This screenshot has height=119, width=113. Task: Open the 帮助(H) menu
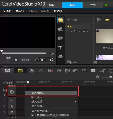coord(58,11)
